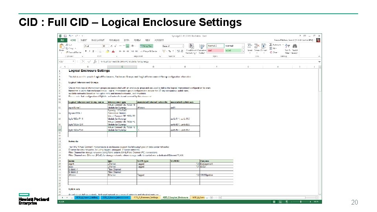The width and height of the screenshot is (377, 212).
Task: Open Conditional Formatting menu
Action: 191,49
